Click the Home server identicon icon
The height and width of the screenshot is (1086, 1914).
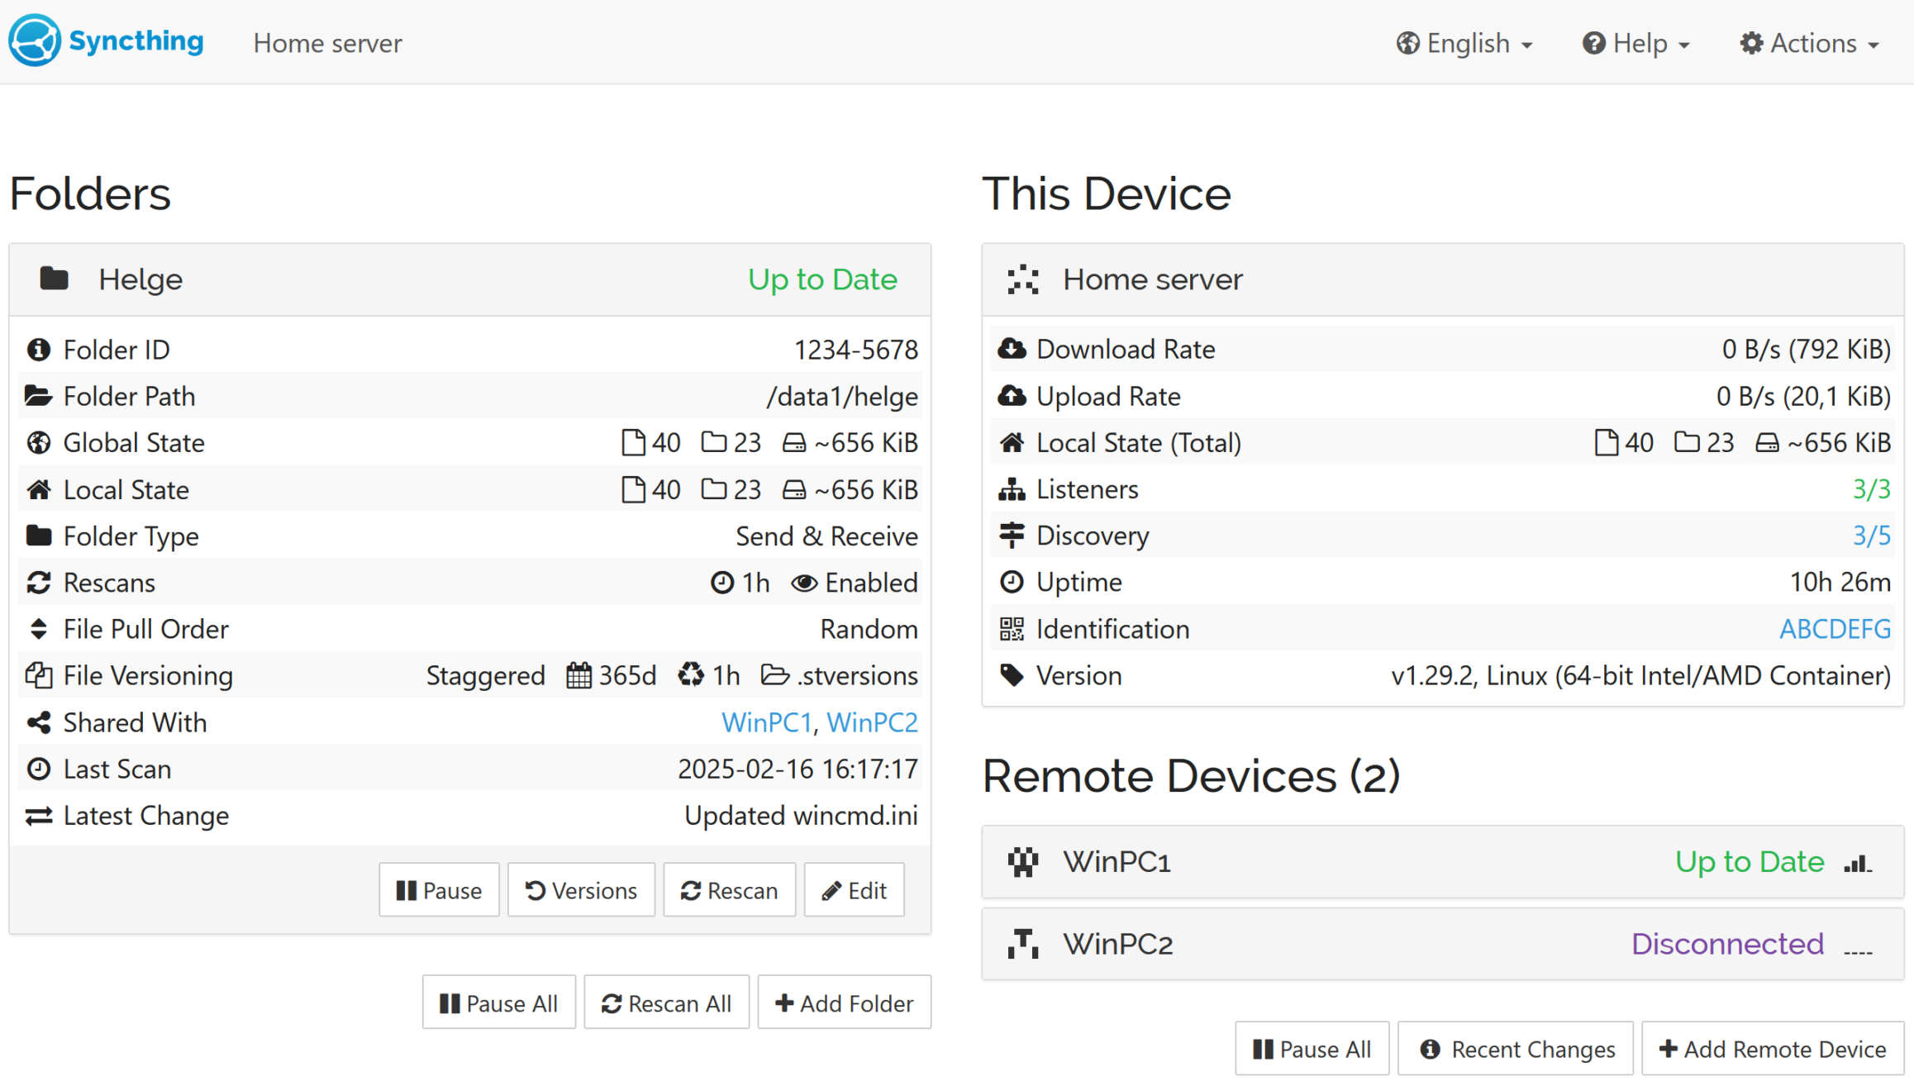tap(1022, 280)
